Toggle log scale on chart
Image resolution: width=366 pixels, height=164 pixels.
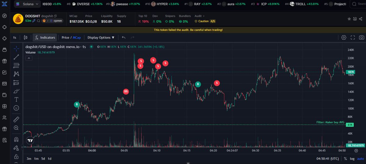tap(352, 159)
